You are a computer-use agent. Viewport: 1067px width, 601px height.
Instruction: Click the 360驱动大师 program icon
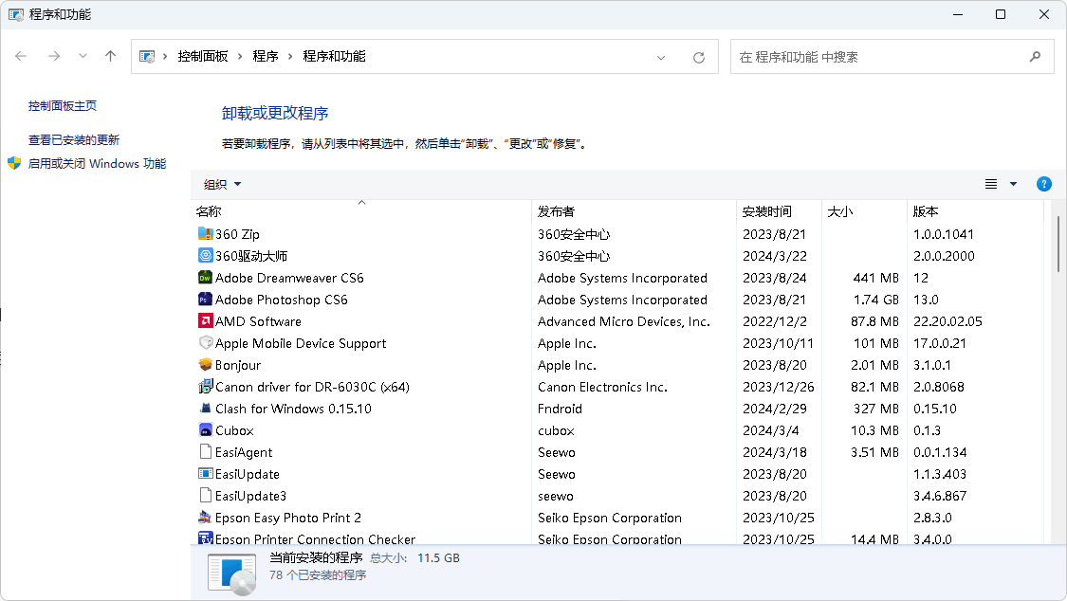[205, 256]
